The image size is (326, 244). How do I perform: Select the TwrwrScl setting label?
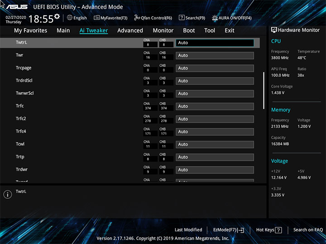[x=25, y=93]
